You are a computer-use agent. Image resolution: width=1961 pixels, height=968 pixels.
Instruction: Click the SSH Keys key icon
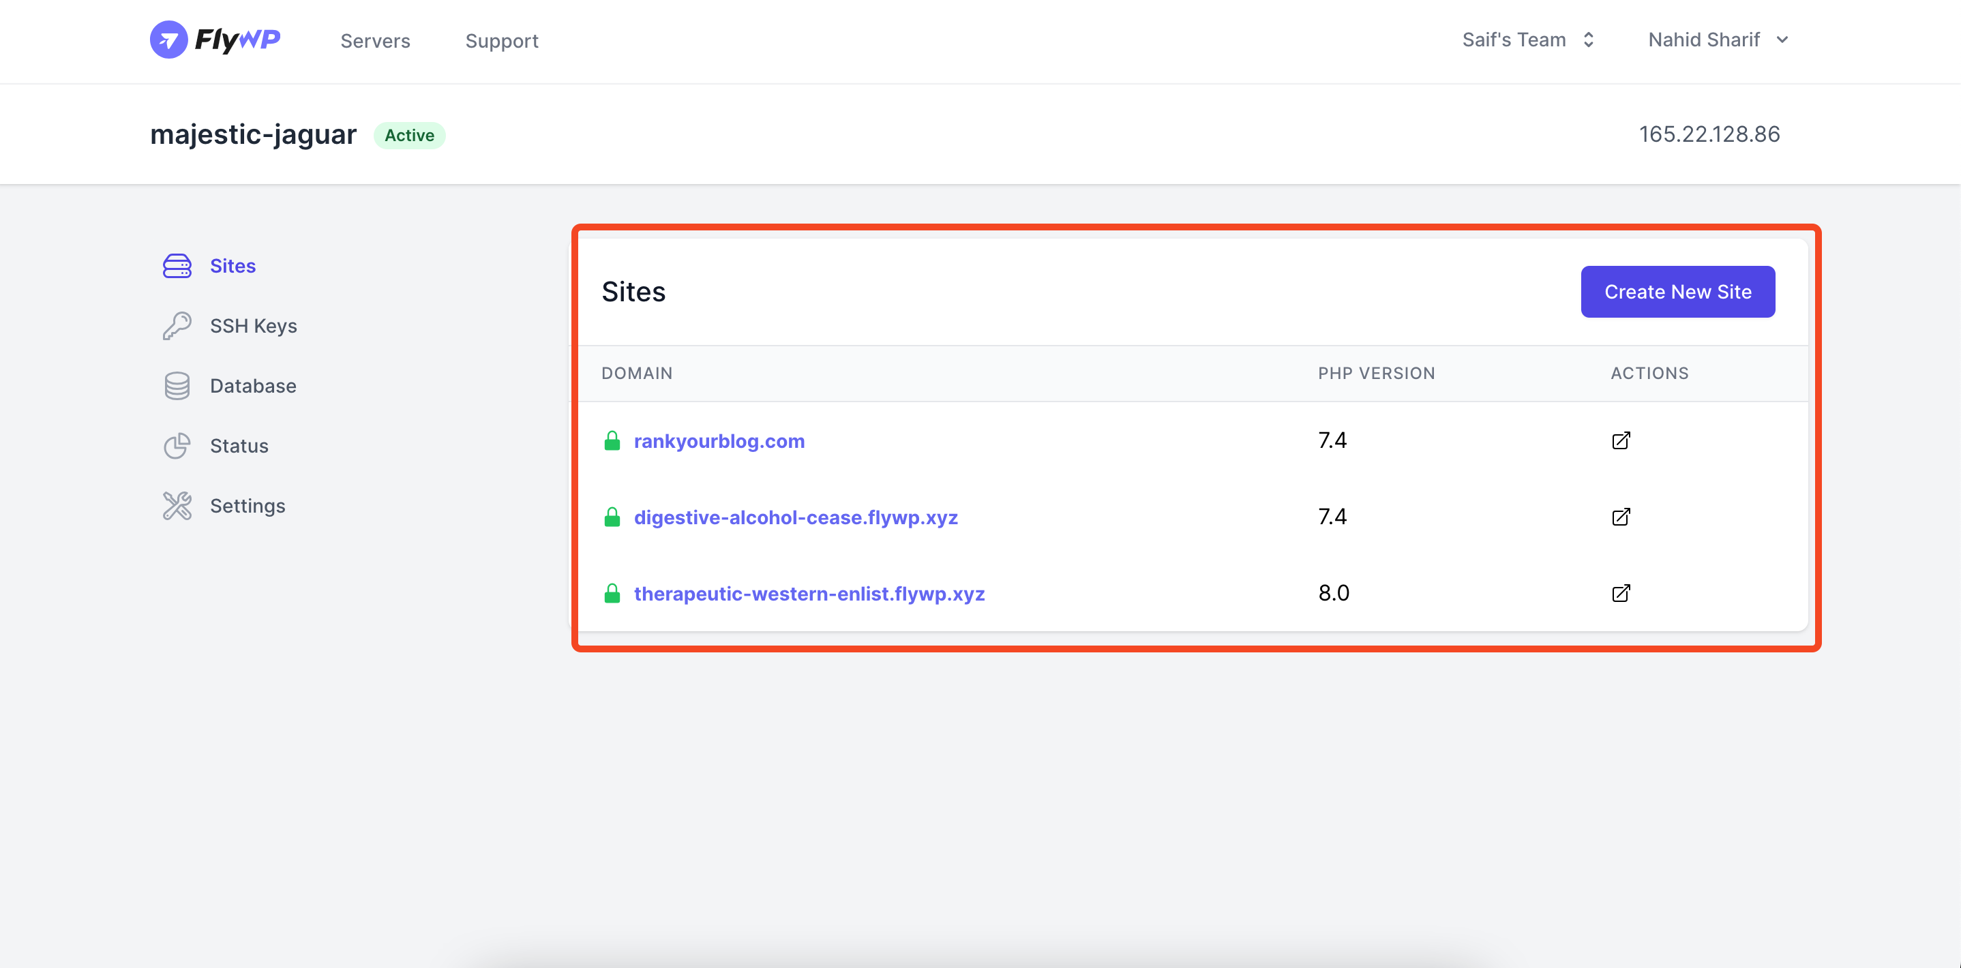coord(177,326)
